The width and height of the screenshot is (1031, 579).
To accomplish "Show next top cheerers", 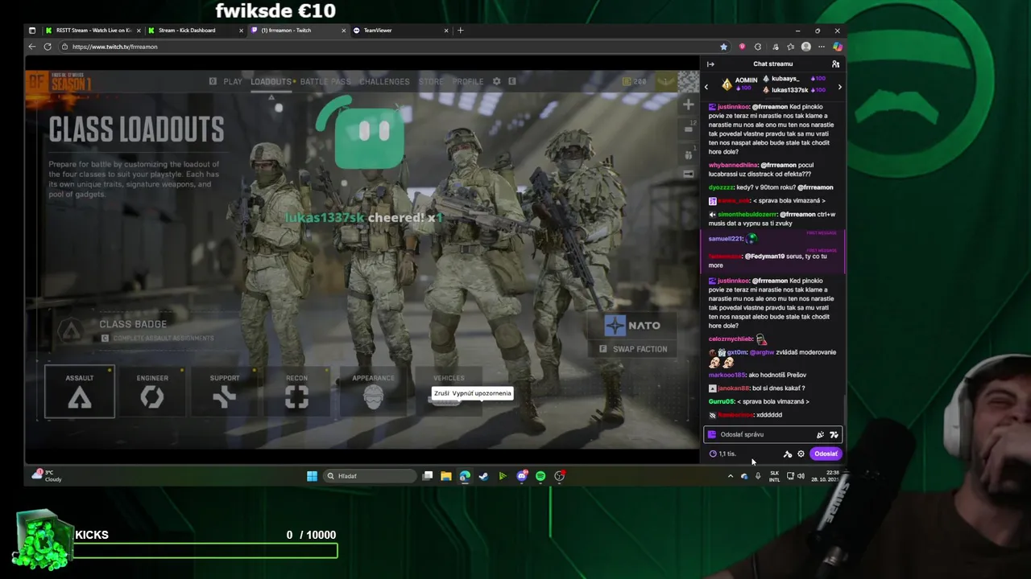I will tap(839, 86).
